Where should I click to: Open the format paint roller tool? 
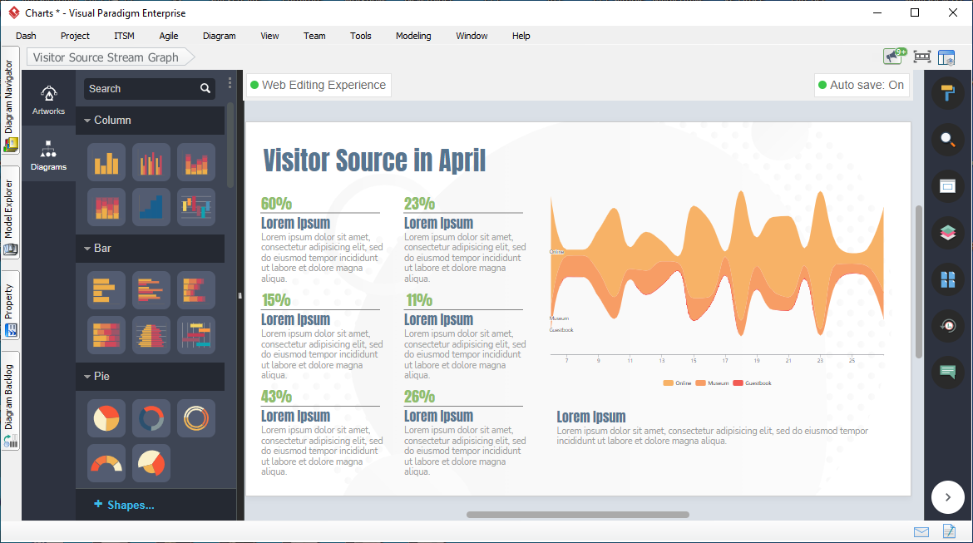click(947, 93)
